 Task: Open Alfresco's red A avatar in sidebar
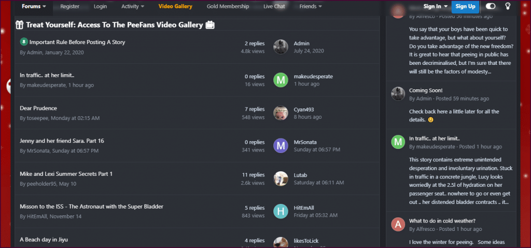tap(398, 224)
